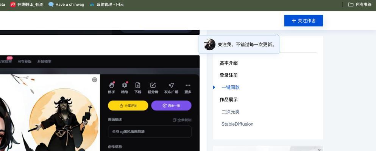376x151 pixels.
Task: Click the 画面描述 label
Action: click(x=115, y=119)
